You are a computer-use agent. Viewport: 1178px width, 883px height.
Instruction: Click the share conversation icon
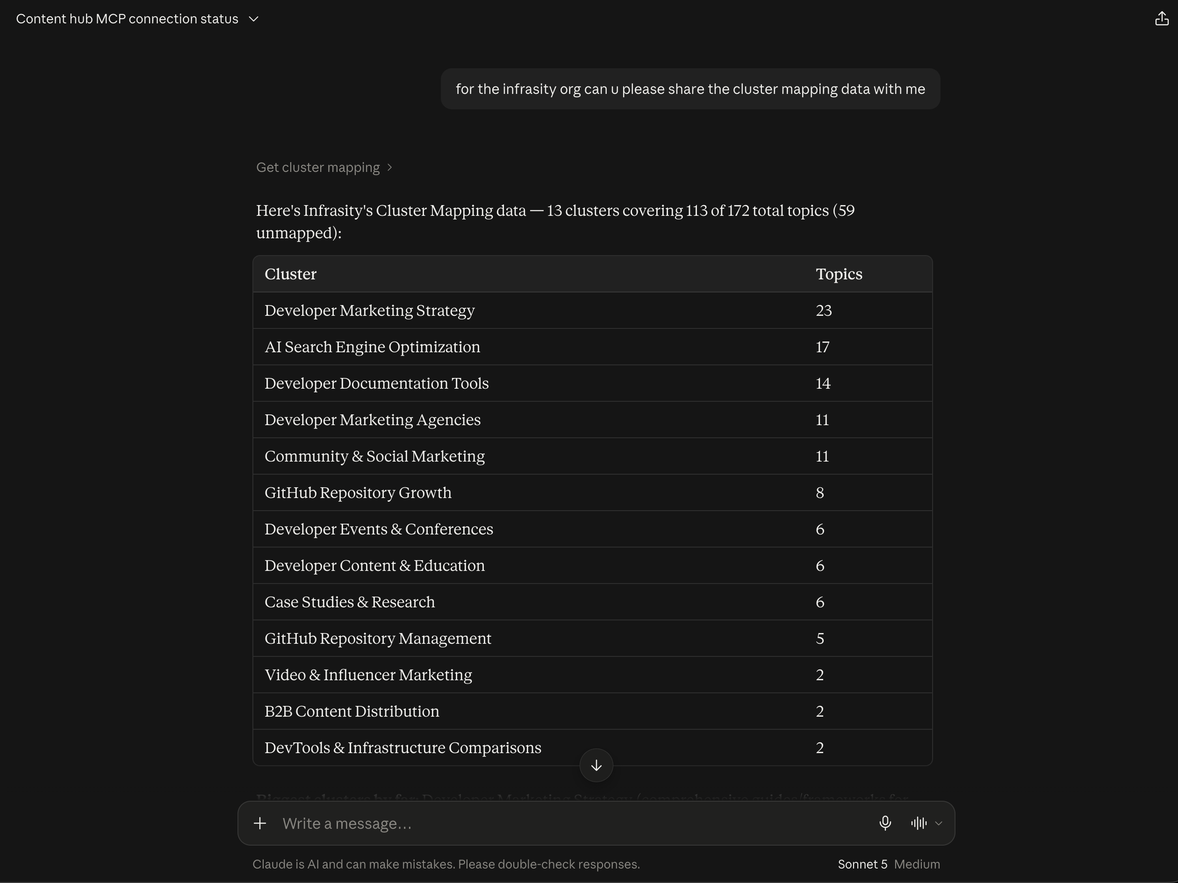pos(1162,19)
